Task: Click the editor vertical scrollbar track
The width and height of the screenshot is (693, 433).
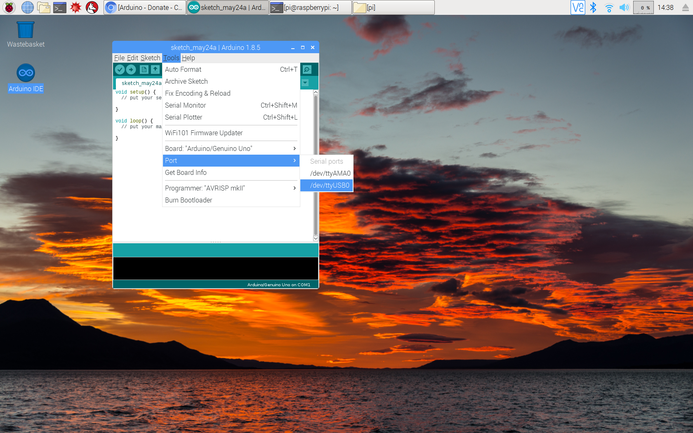Action: point(316,165)
